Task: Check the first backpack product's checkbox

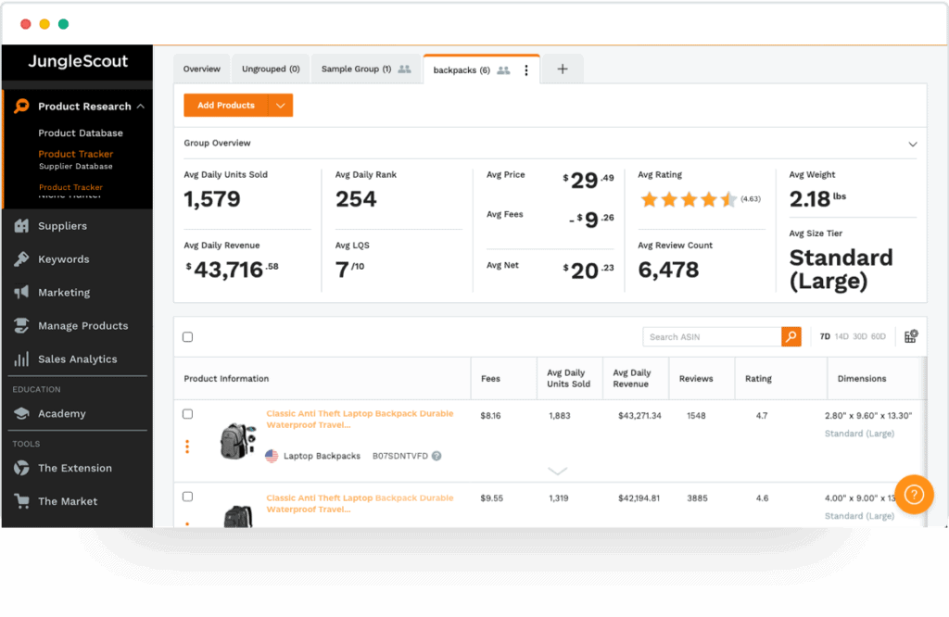Action: click(x=189, y=413)
